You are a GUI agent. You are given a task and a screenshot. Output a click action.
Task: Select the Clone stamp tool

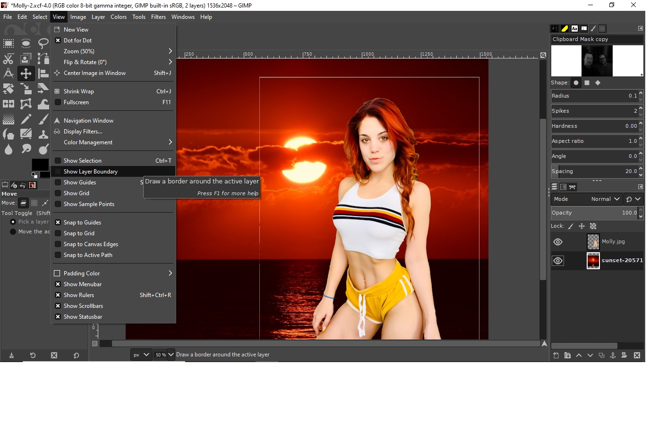coord(43,134)
